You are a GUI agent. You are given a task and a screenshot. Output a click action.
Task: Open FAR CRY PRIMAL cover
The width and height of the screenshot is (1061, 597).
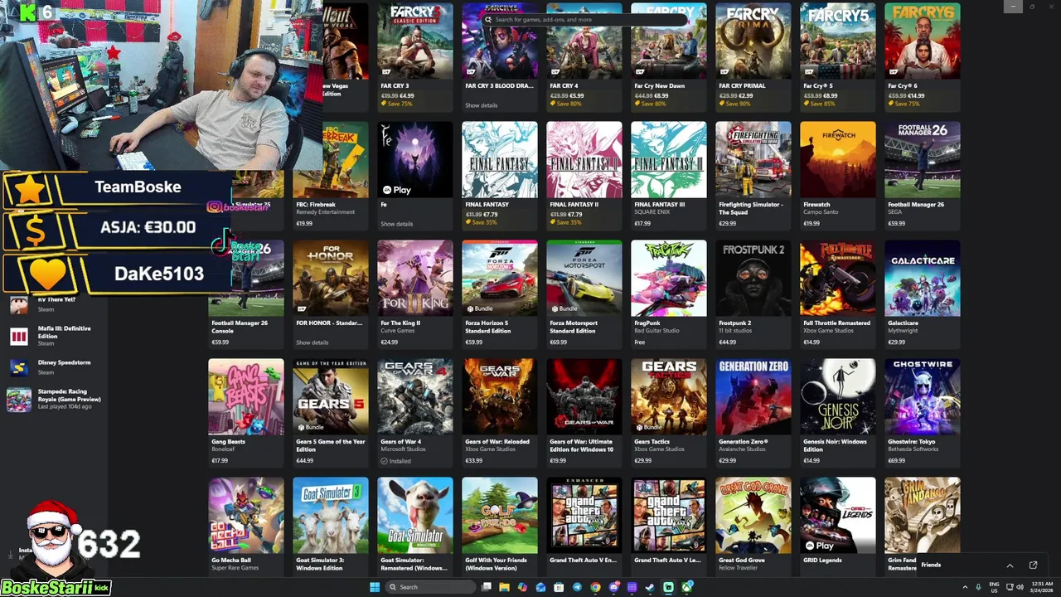(753, 41)
